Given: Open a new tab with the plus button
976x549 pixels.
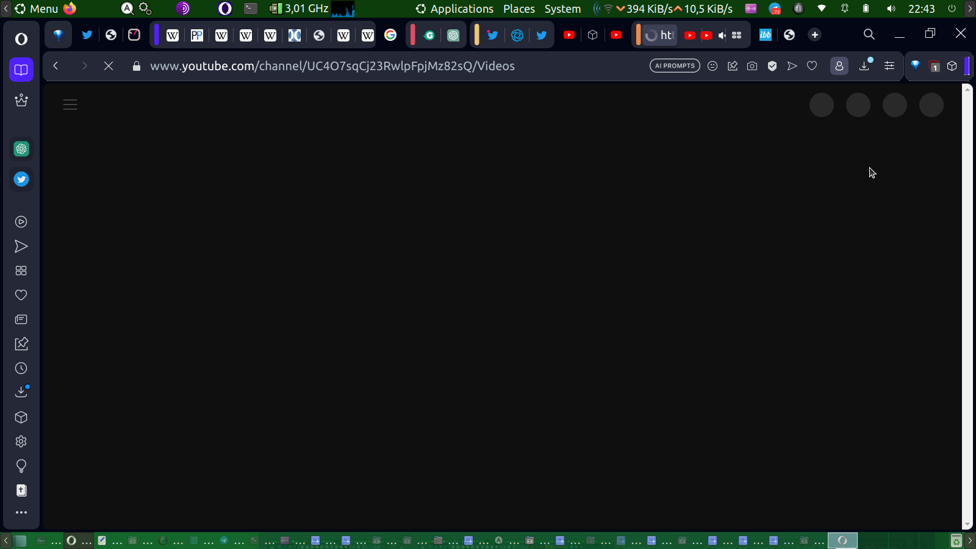Looking at the screenshot, I should 815,35.
